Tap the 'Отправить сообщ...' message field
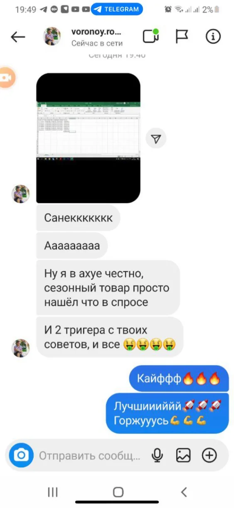Screen dimensions: 234x508 coord(90,456)
